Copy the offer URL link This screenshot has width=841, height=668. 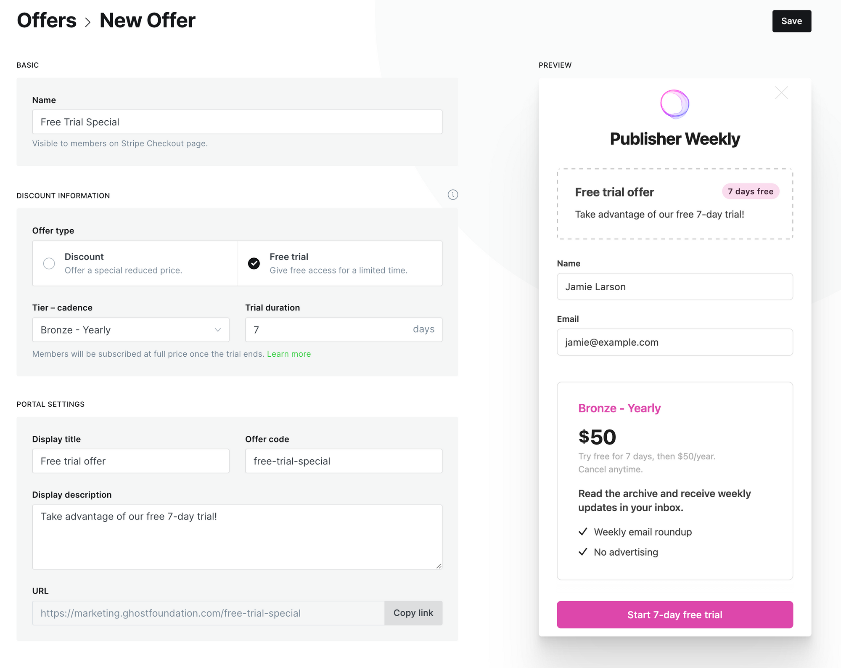point(413,613)
